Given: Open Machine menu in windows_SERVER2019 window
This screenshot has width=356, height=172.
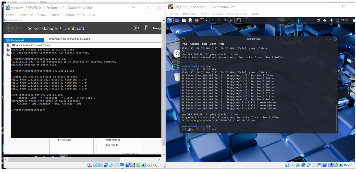Looking at the screenshot, I should [27, 15].
